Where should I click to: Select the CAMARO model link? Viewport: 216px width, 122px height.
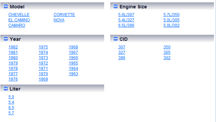[17, 25]
